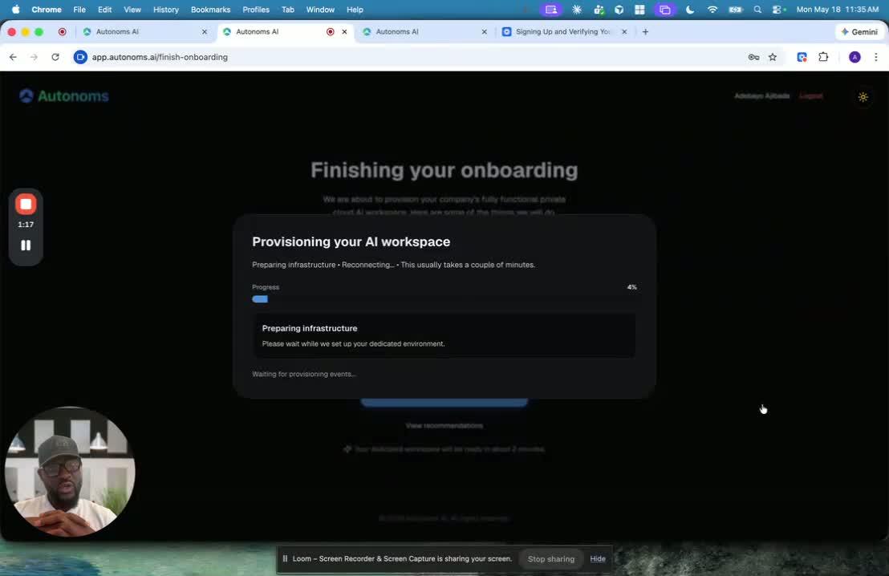Click the Provisioning your AI workspace heading

(x=351, y=241)
